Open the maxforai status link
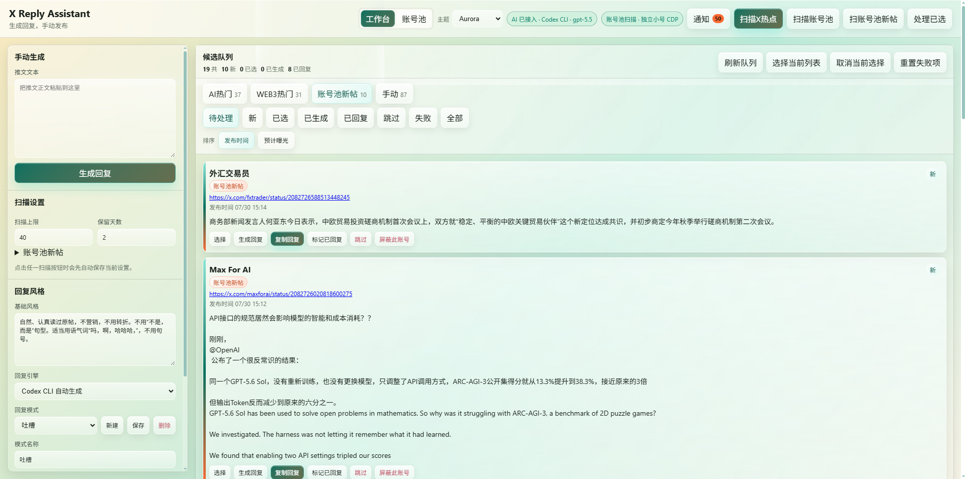 coord(281,294)
